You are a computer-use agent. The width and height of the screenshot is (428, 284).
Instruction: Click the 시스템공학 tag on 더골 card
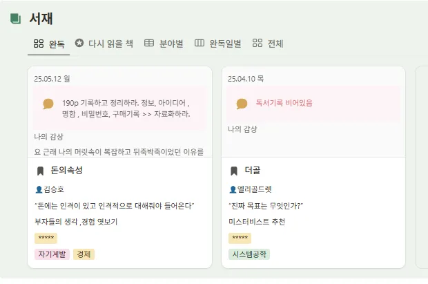click(x=249, y=254)
